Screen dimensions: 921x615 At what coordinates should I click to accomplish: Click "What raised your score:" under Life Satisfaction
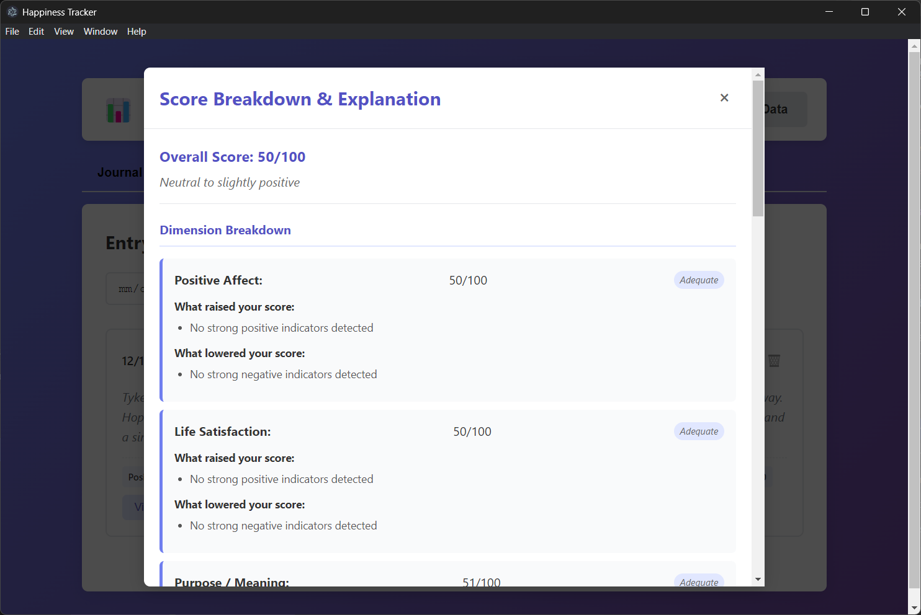[x=235, y=458]
